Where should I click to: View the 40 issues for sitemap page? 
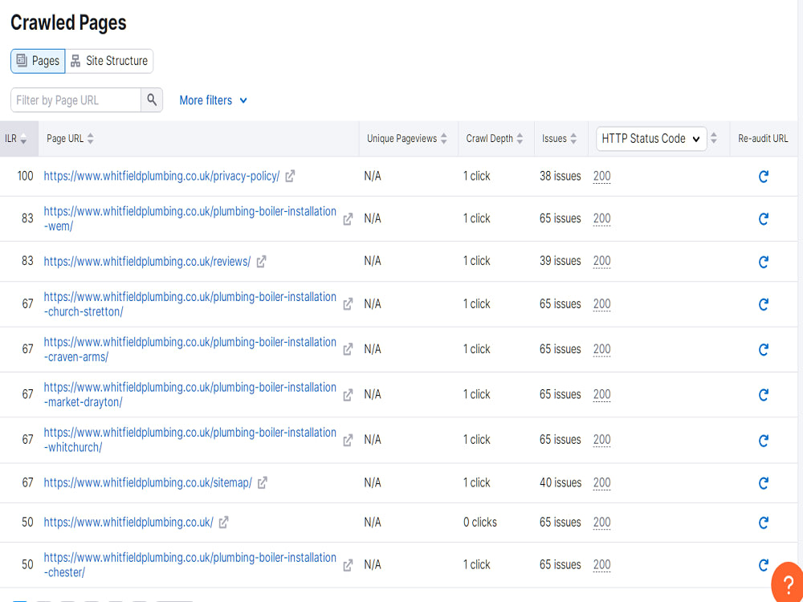pos(560,482)
